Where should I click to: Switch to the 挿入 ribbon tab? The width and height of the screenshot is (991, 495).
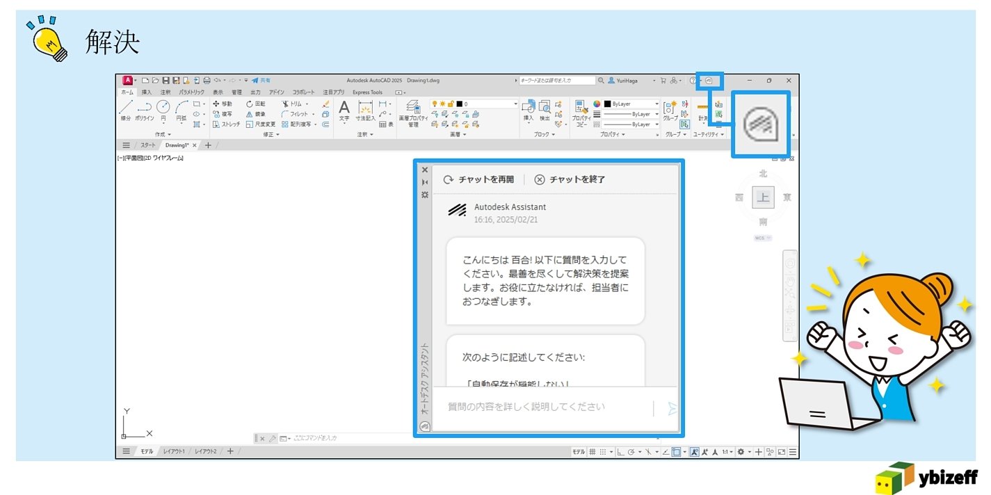click(x=147, y=92)
